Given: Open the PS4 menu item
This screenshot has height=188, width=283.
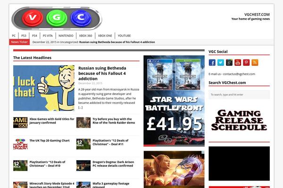Looking at the screenshot, I should click(34, 36).
